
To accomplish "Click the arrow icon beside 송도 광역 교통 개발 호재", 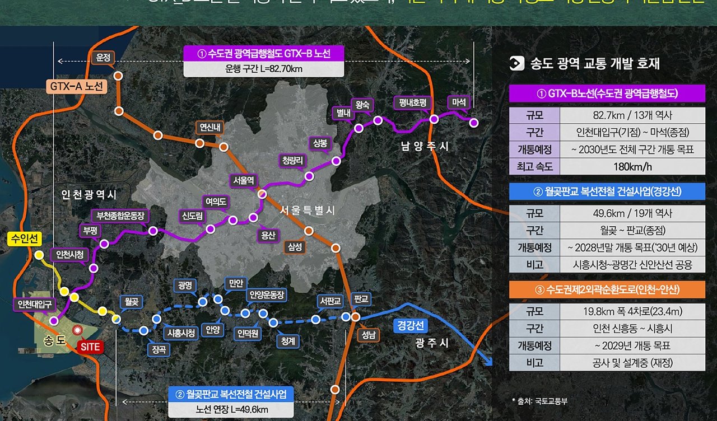I will pos(517,63).
